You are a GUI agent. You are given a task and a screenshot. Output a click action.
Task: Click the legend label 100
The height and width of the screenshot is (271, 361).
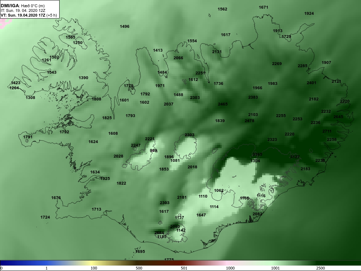click(94, 268)
